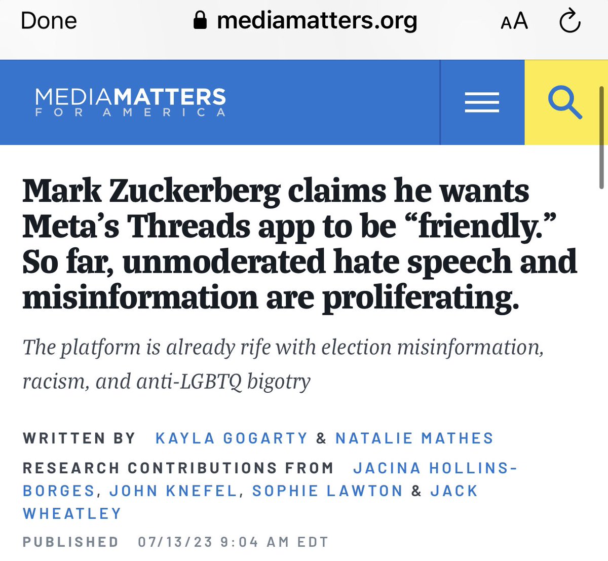
Task: Select the mediamatters.org address bar
Action: (x=306, y=21)
